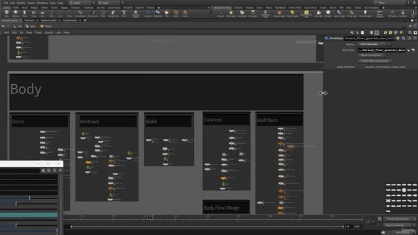This screenshot has width=418, height=235.
Task: Click the Block Path input field
Action: click(x=381, y=50)
